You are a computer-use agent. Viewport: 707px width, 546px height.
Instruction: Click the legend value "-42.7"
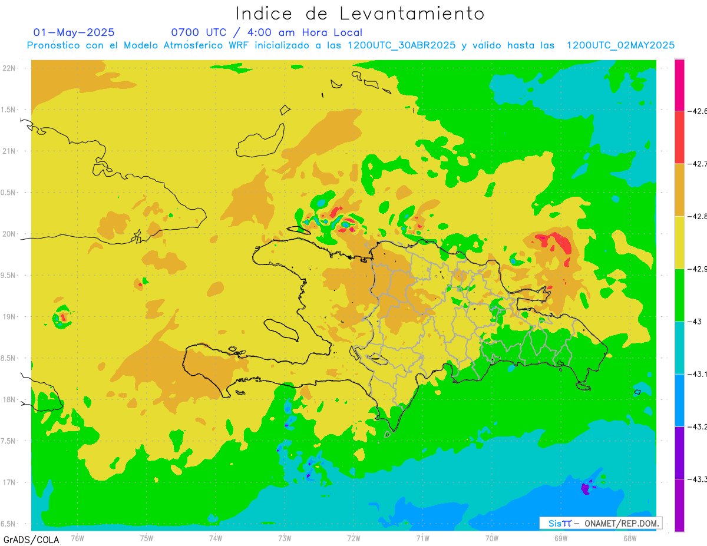(x=697, y=164)
